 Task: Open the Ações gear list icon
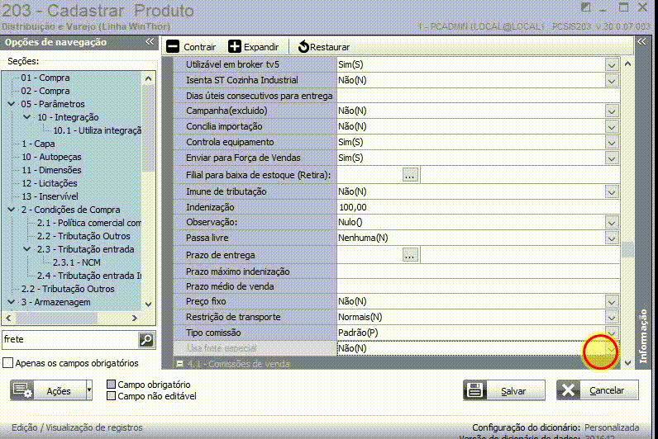point(21,390)
